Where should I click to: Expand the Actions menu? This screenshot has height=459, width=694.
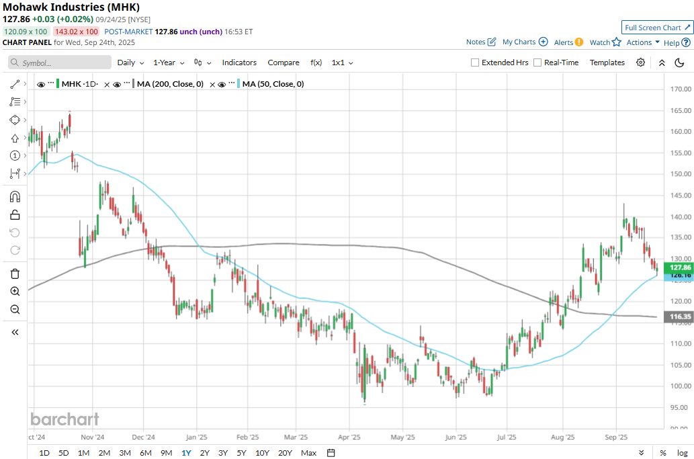(643, 42)
